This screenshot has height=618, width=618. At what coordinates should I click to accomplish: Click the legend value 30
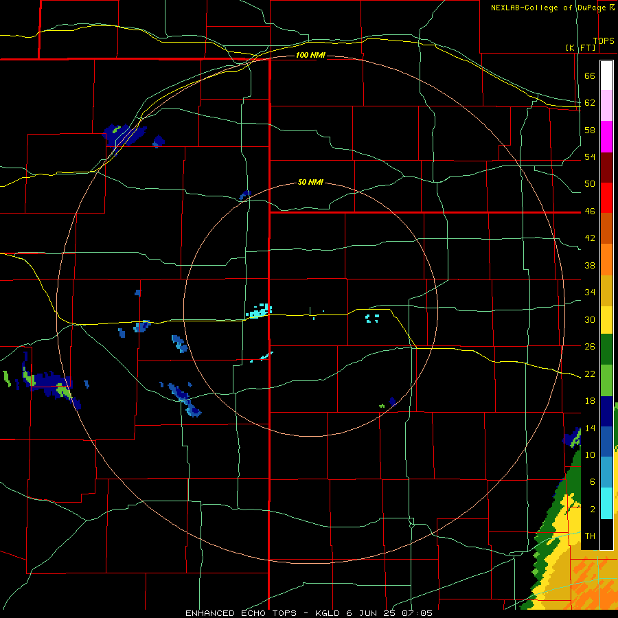[590, 319]
